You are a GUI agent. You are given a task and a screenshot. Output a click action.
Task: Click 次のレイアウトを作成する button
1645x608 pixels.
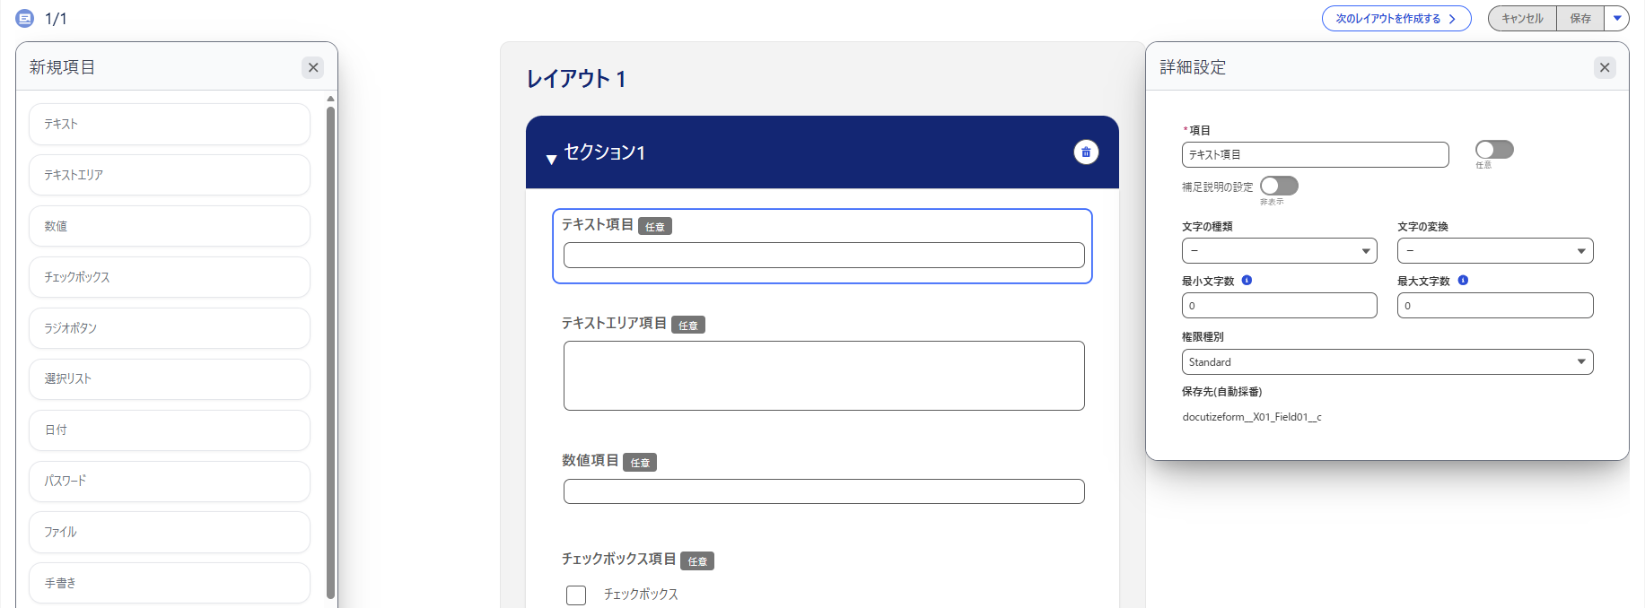(x=1396, y=18)
